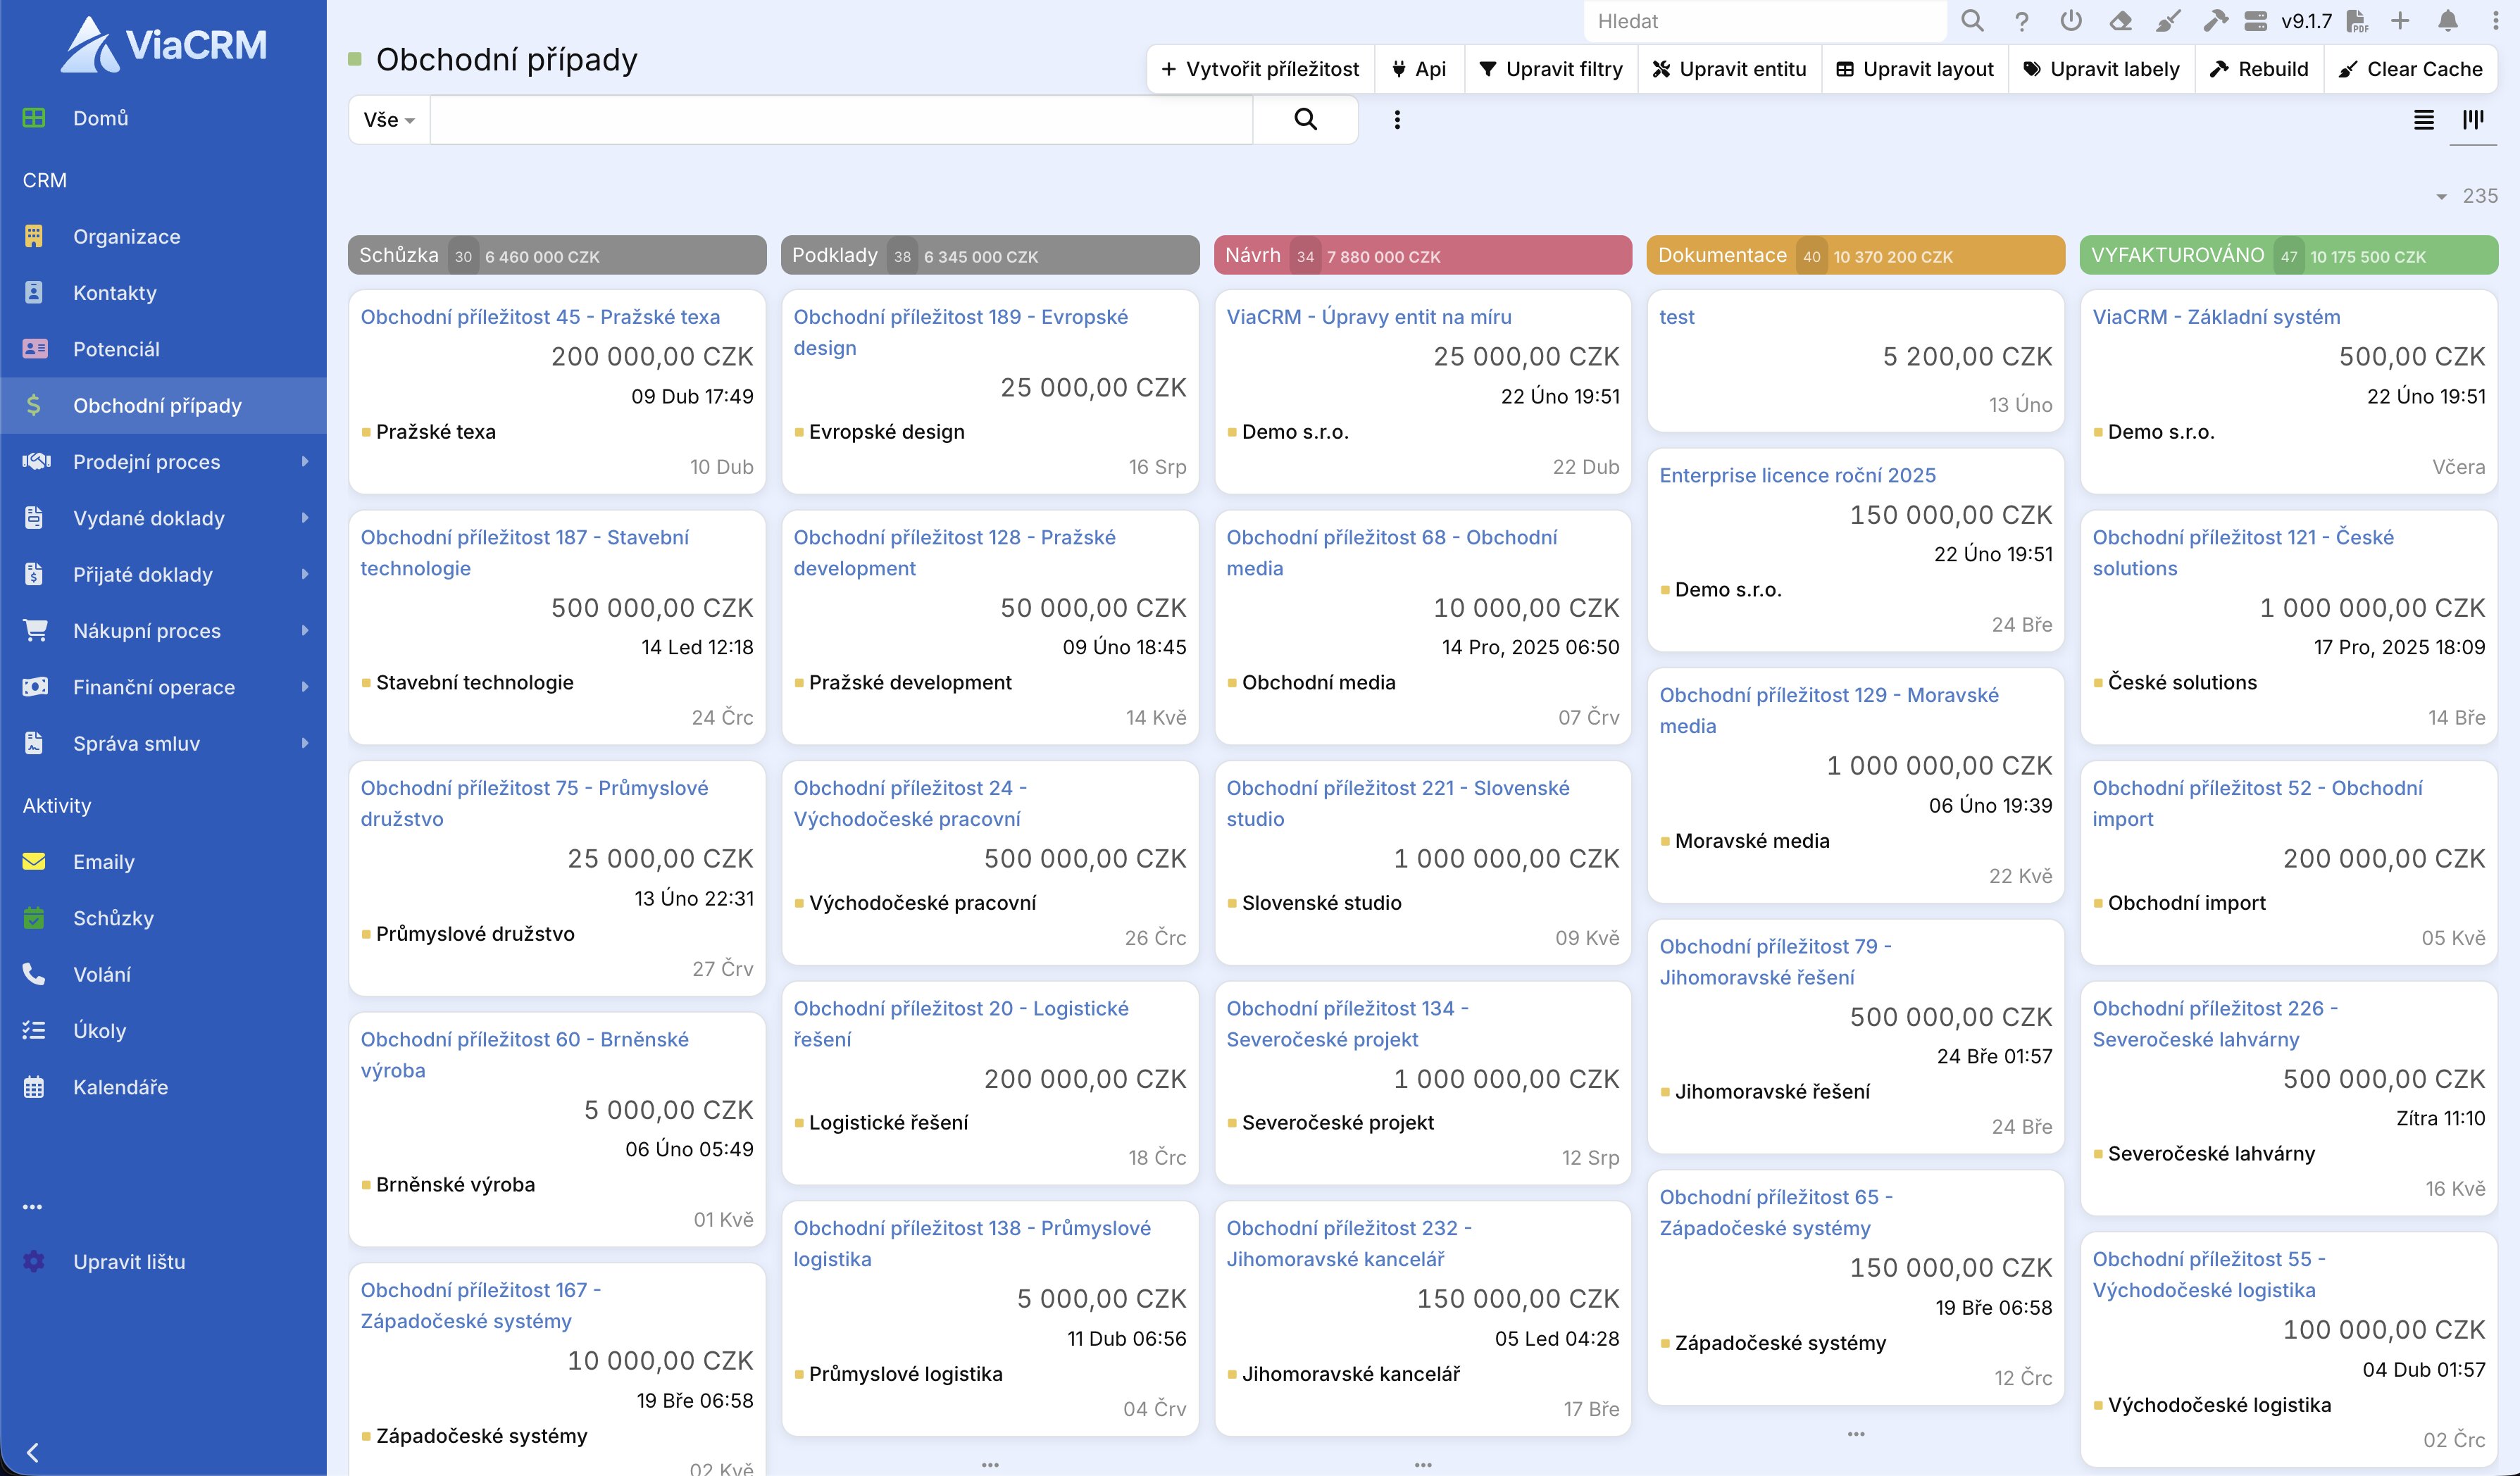Click the global search magnifier icon
The width and height of the screenshot is (2520, 1476).
click(1972, 21)
